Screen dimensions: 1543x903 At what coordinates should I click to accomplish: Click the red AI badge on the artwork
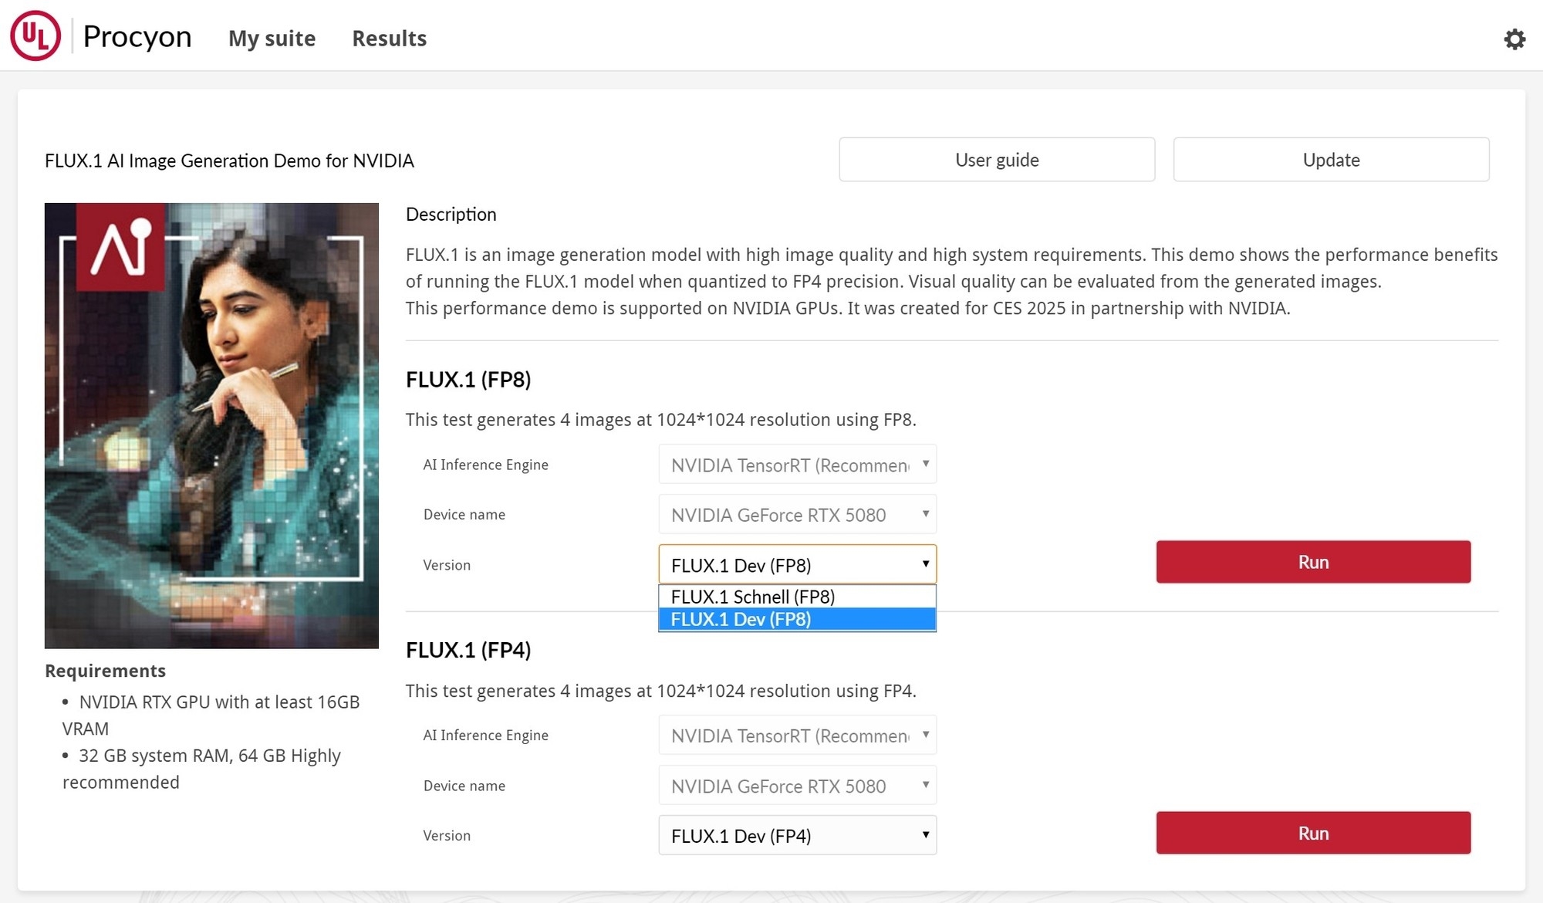(120, 247)
